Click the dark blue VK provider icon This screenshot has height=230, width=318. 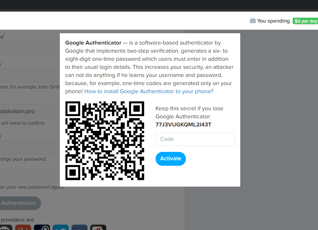tap(79, 228)
